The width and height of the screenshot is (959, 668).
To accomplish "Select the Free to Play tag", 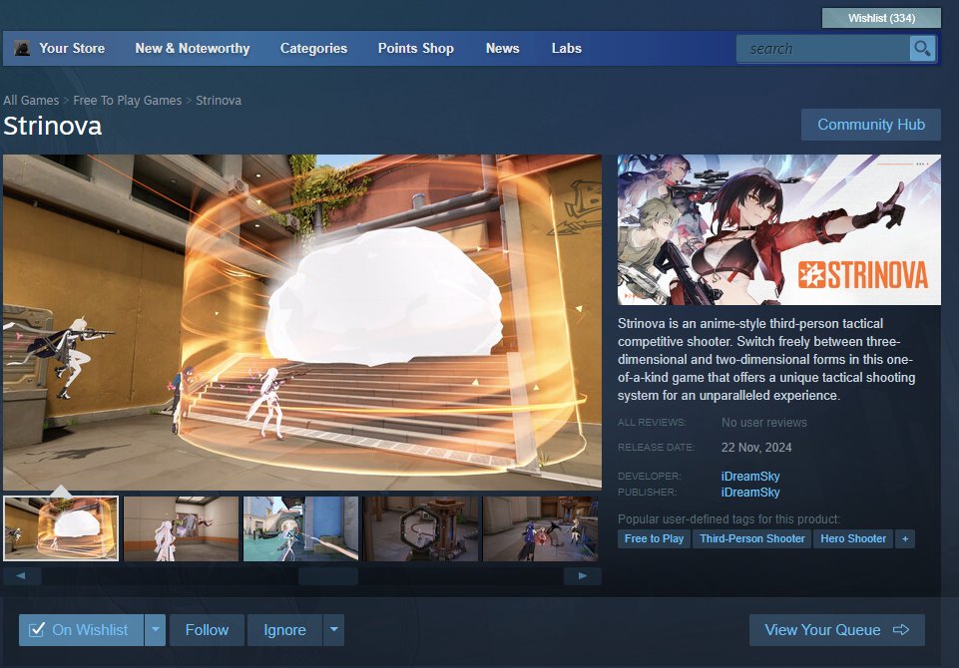I will tap(654, 538).
